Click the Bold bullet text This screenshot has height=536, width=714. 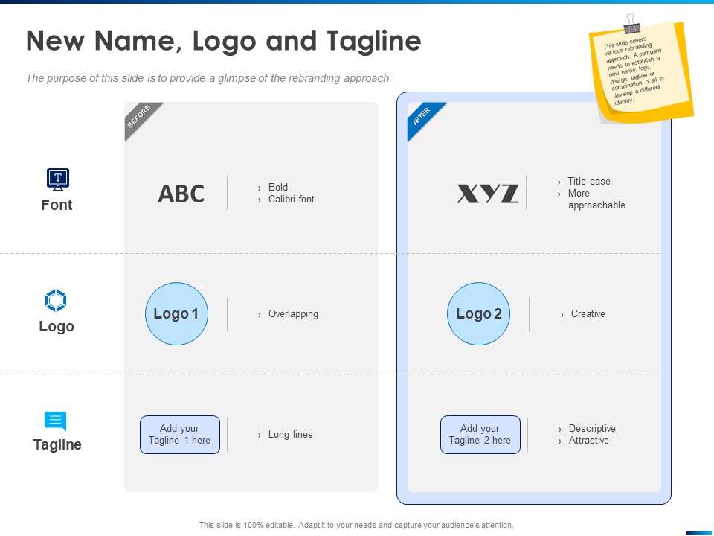click(x=277, y=187)
